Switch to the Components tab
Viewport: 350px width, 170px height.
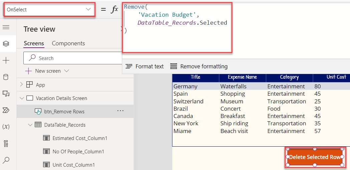[x=68, y=43]
